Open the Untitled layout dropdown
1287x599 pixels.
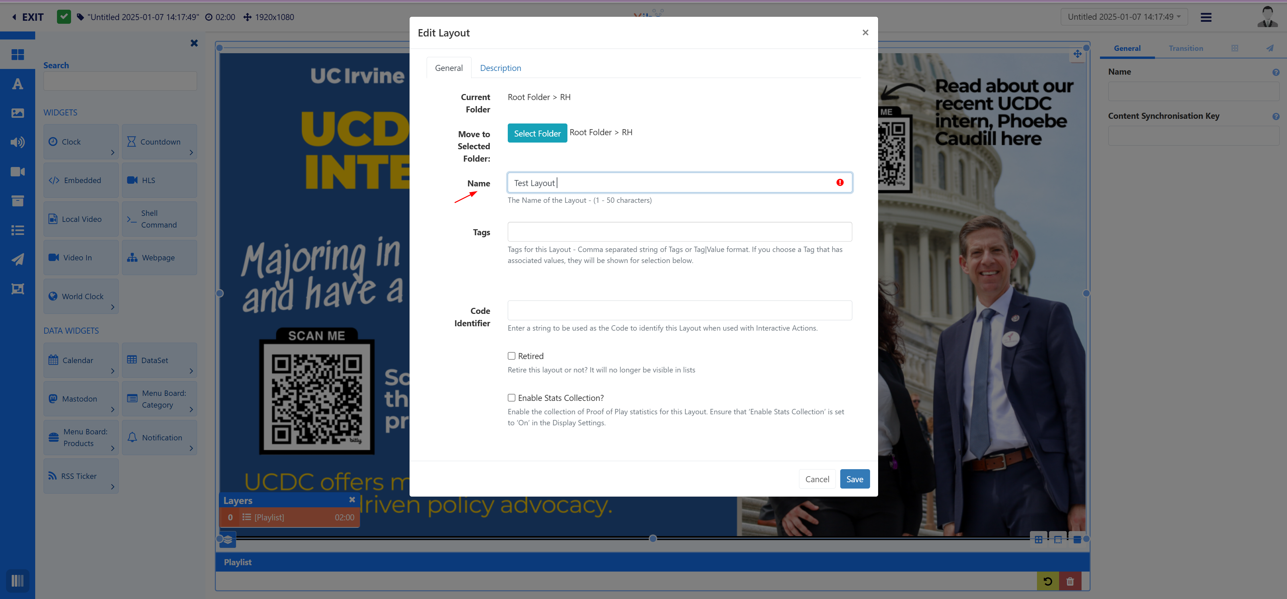pyautogui.click(x=1124, y=17)
